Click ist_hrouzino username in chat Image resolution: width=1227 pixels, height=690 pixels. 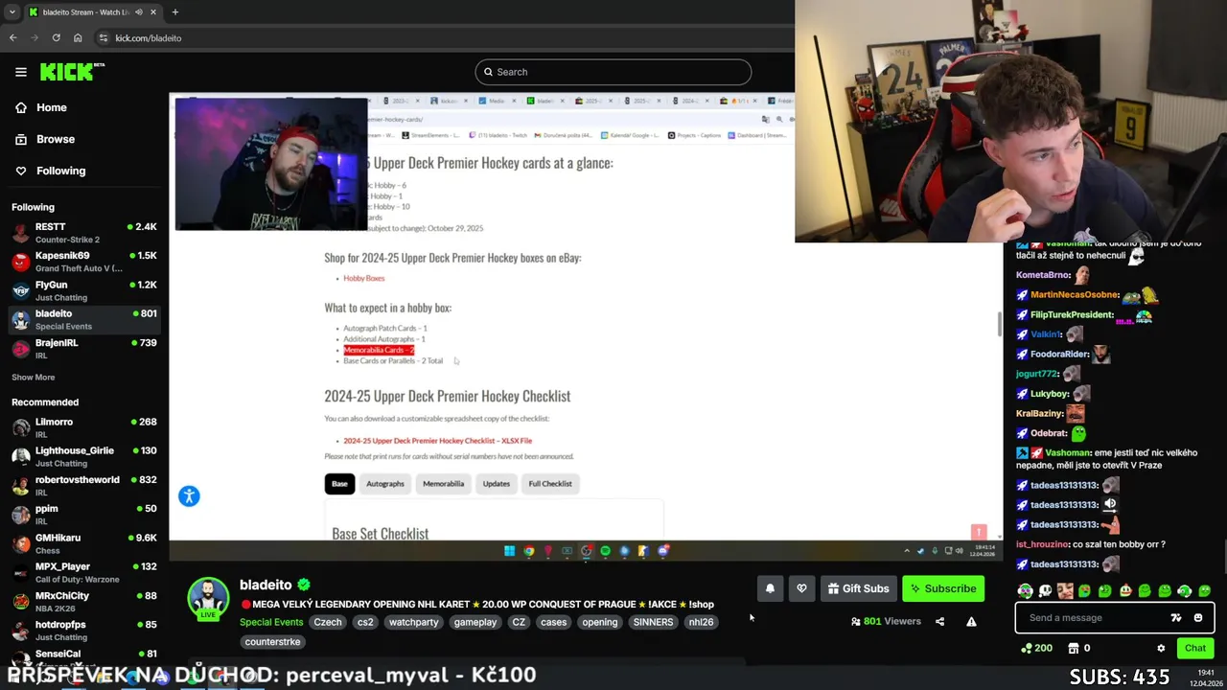click(1042, 544)
